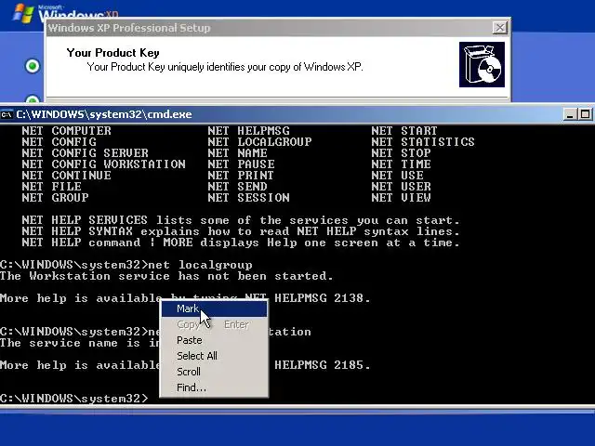This screenshot has height=446, width=595.
Task: Click the 'net localgroup' command line
Action: [126, 265]
